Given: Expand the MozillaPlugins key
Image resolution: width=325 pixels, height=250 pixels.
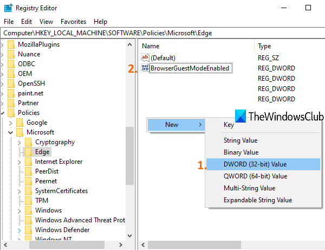Looking at the screenshot, I should point(2,45).
